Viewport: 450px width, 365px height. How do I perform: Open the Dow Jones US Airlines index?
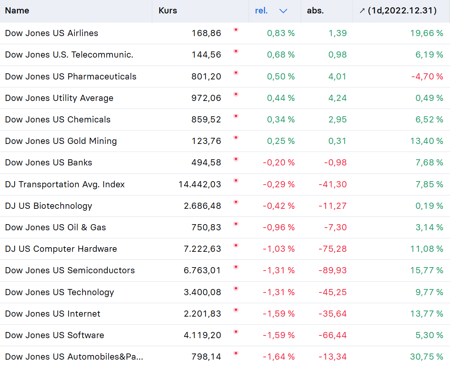pos(52,33)
